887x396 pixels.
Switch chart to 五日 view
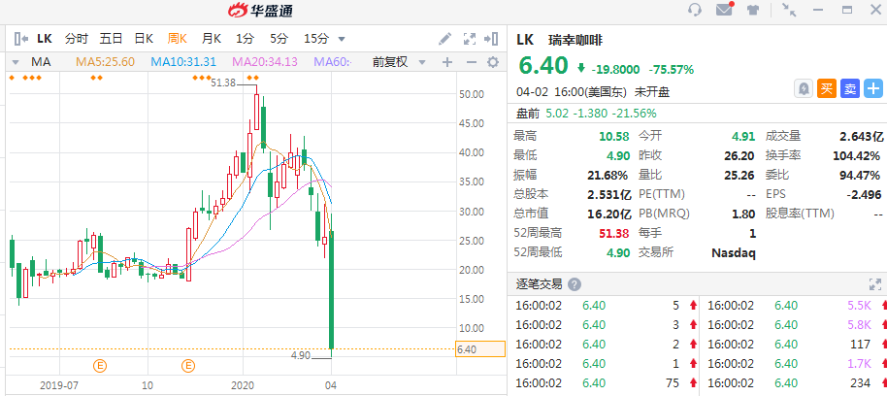pos(111,39)
